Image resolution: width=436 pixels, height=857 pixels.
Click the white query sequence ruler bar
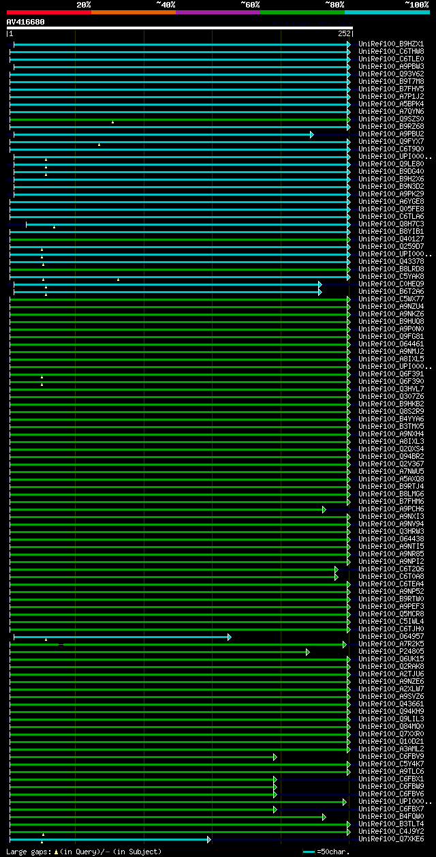(x=180, y=28)
